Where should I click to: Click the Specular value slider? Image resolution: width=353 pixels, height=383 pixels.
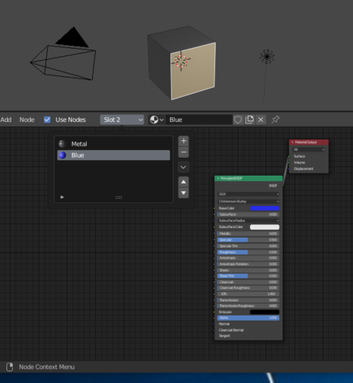(248, 240)
